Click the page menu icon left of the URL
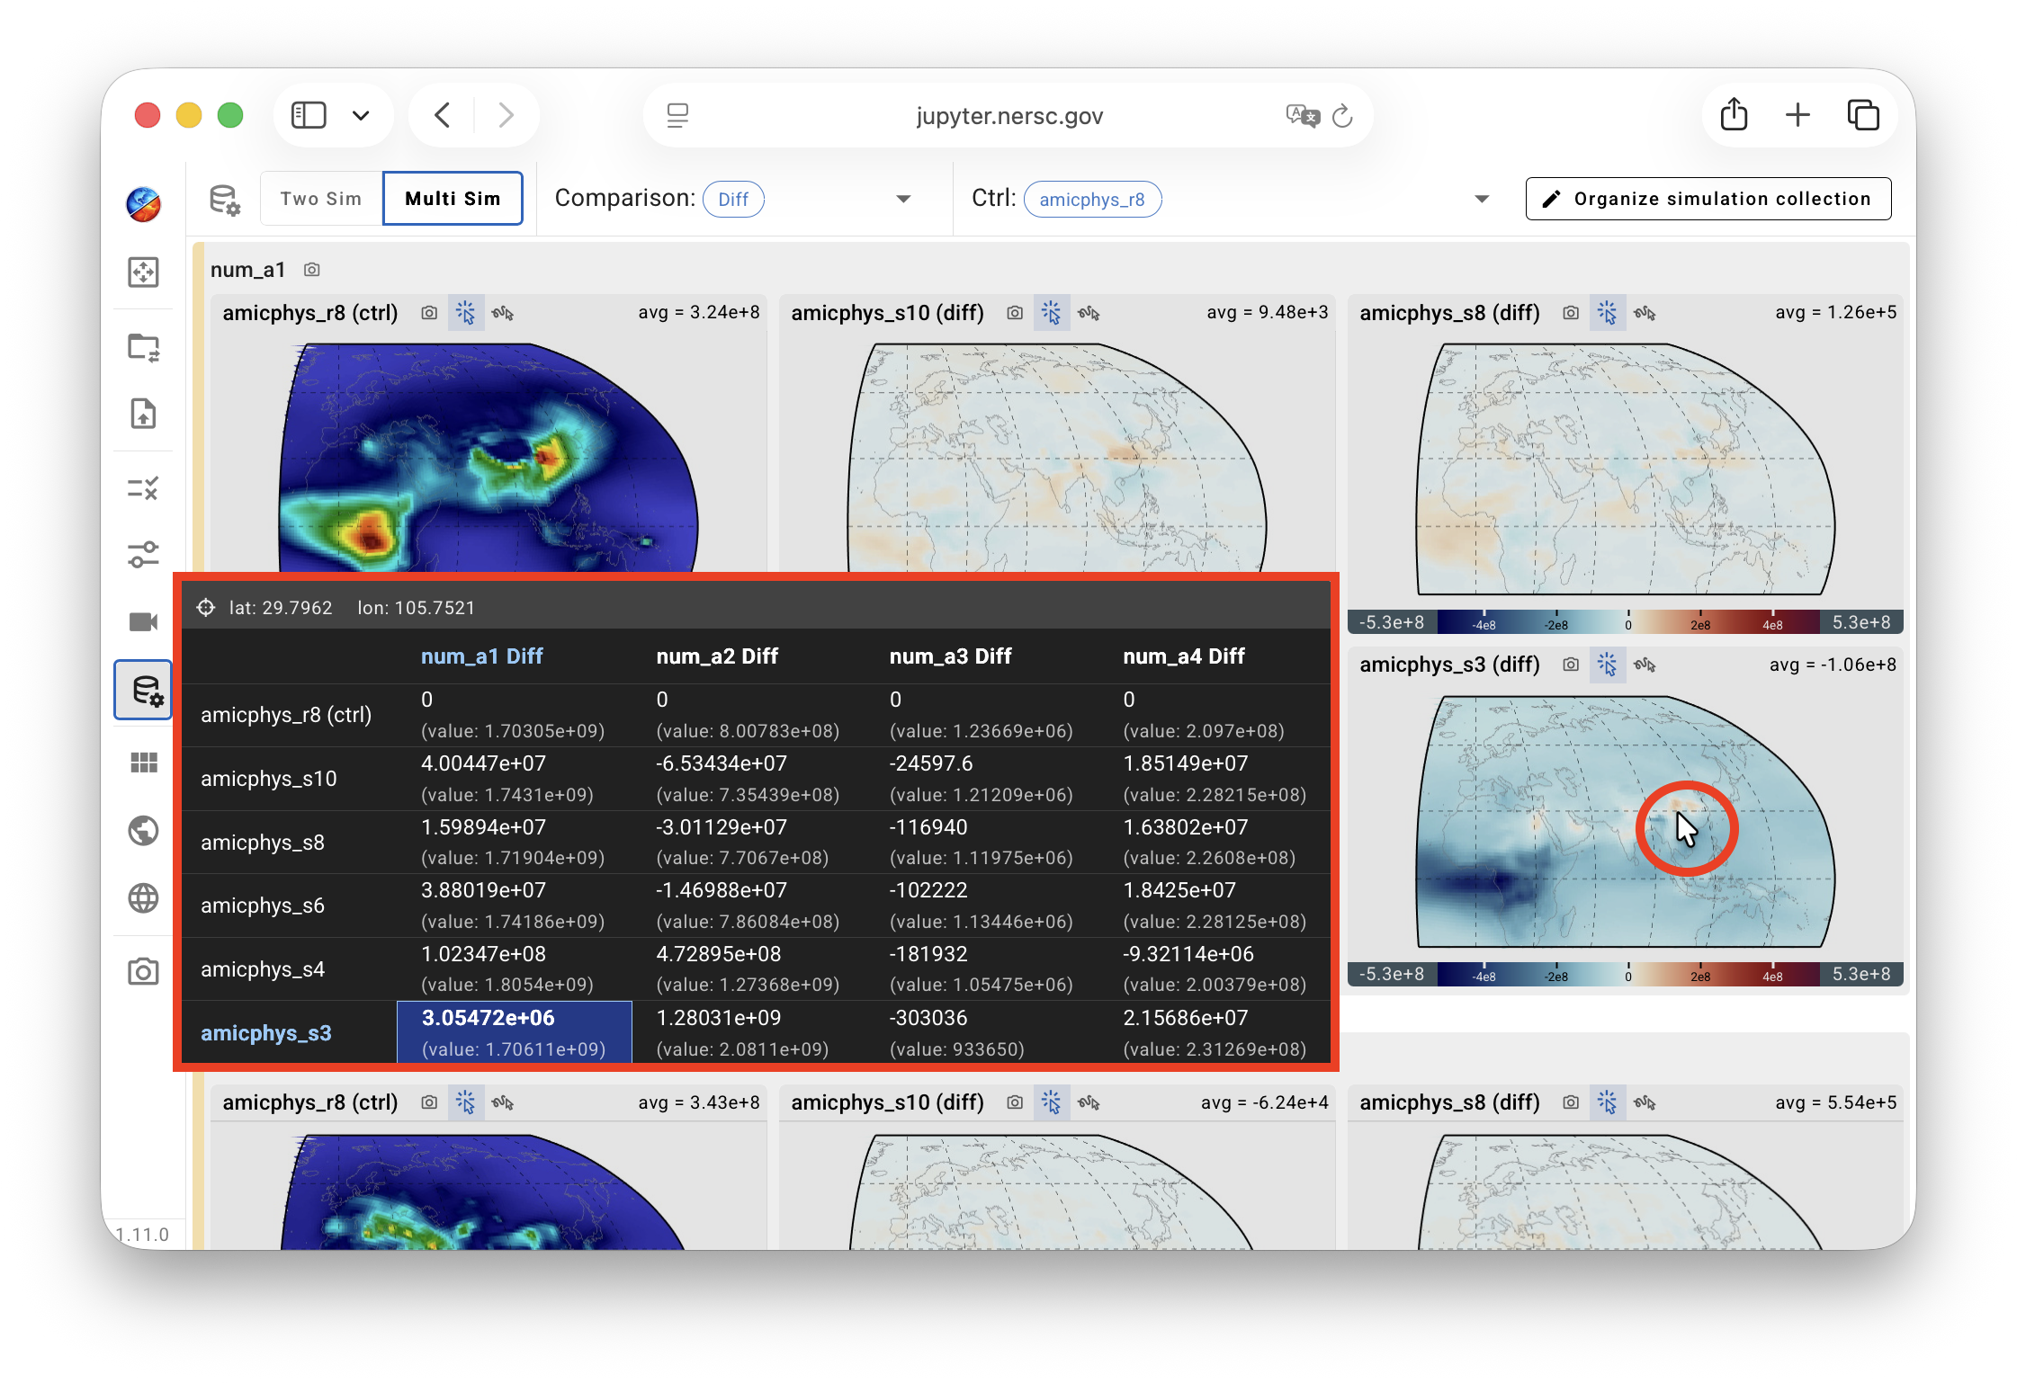The image size is (2017, 1383). point(677,115)
